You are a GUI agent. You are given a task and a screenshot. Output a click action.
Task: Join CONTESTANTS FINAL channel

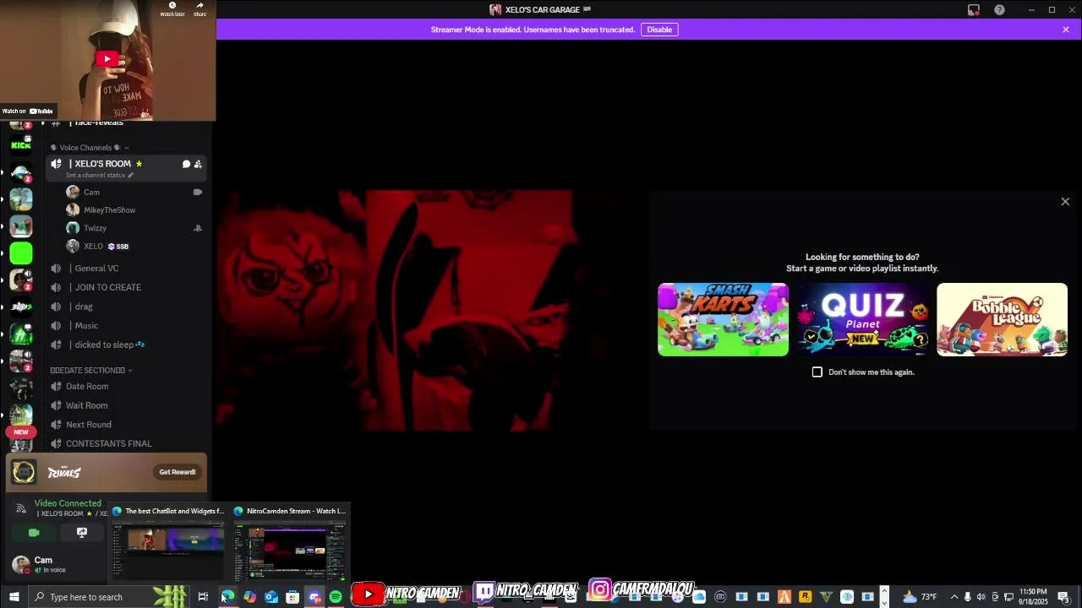pos(127,444)
